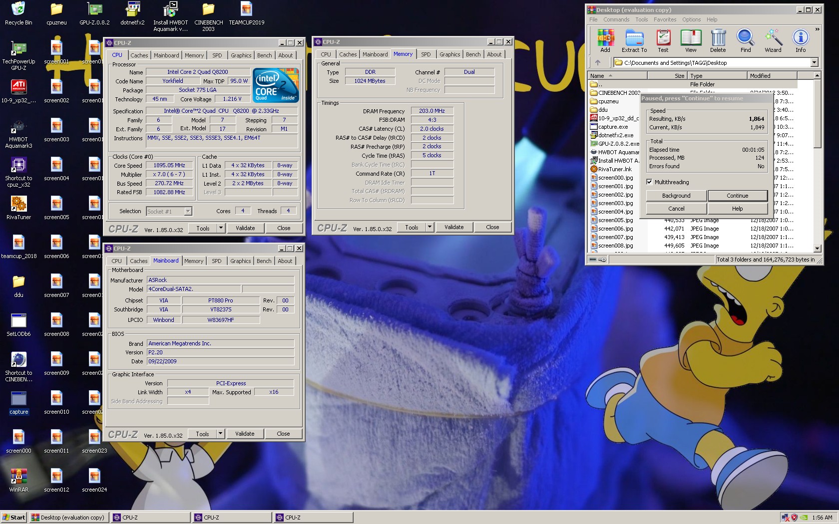Screen dimensions: 839x524
Task: Open the Options menu in WinRAR
Action: (691, 19)
